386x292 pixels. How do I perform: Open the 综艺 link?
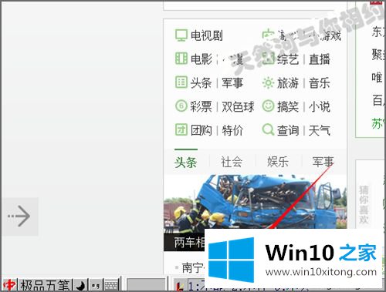click(288, 59)
